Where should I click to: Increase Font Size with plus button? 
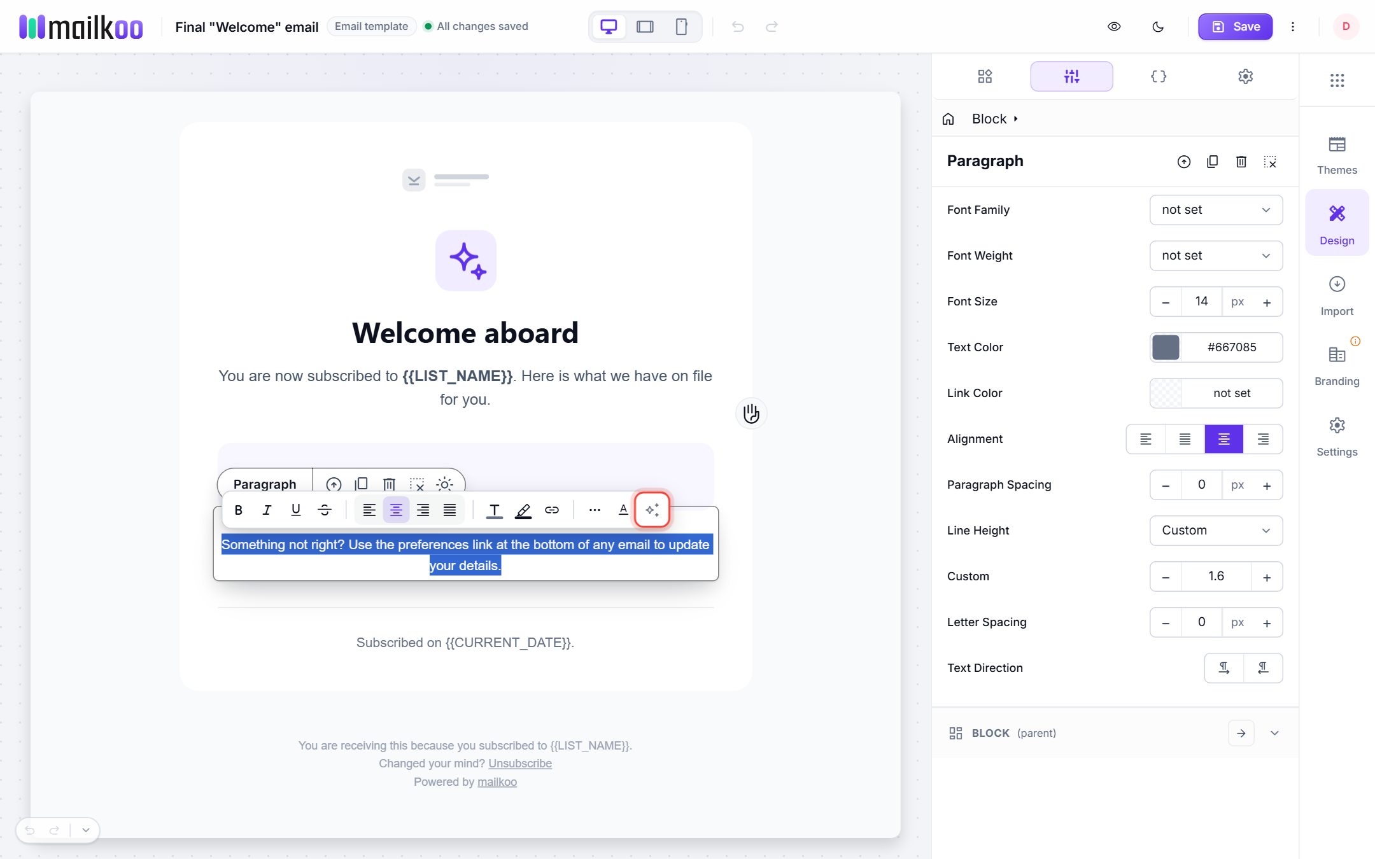click(x=1267, y=302)
